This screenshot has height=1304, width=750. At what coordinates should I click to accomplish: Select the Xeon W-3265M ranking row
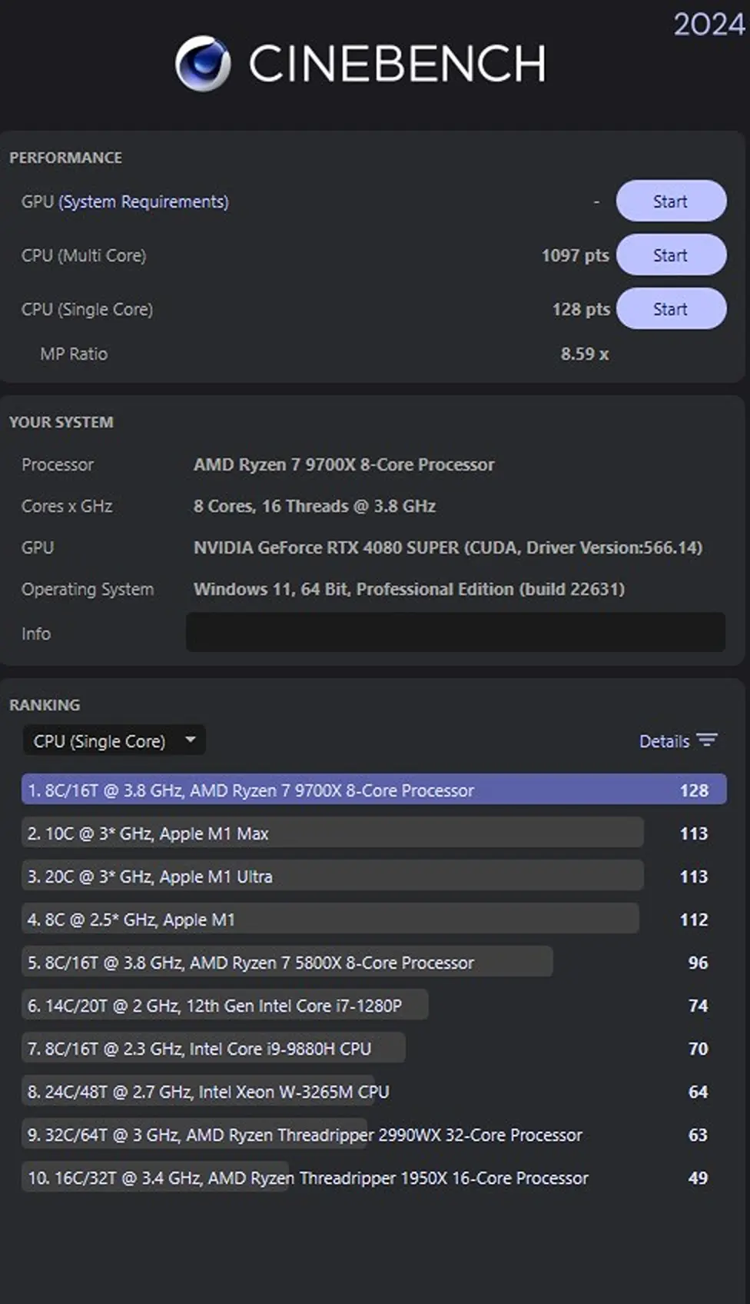(373, 1091)
